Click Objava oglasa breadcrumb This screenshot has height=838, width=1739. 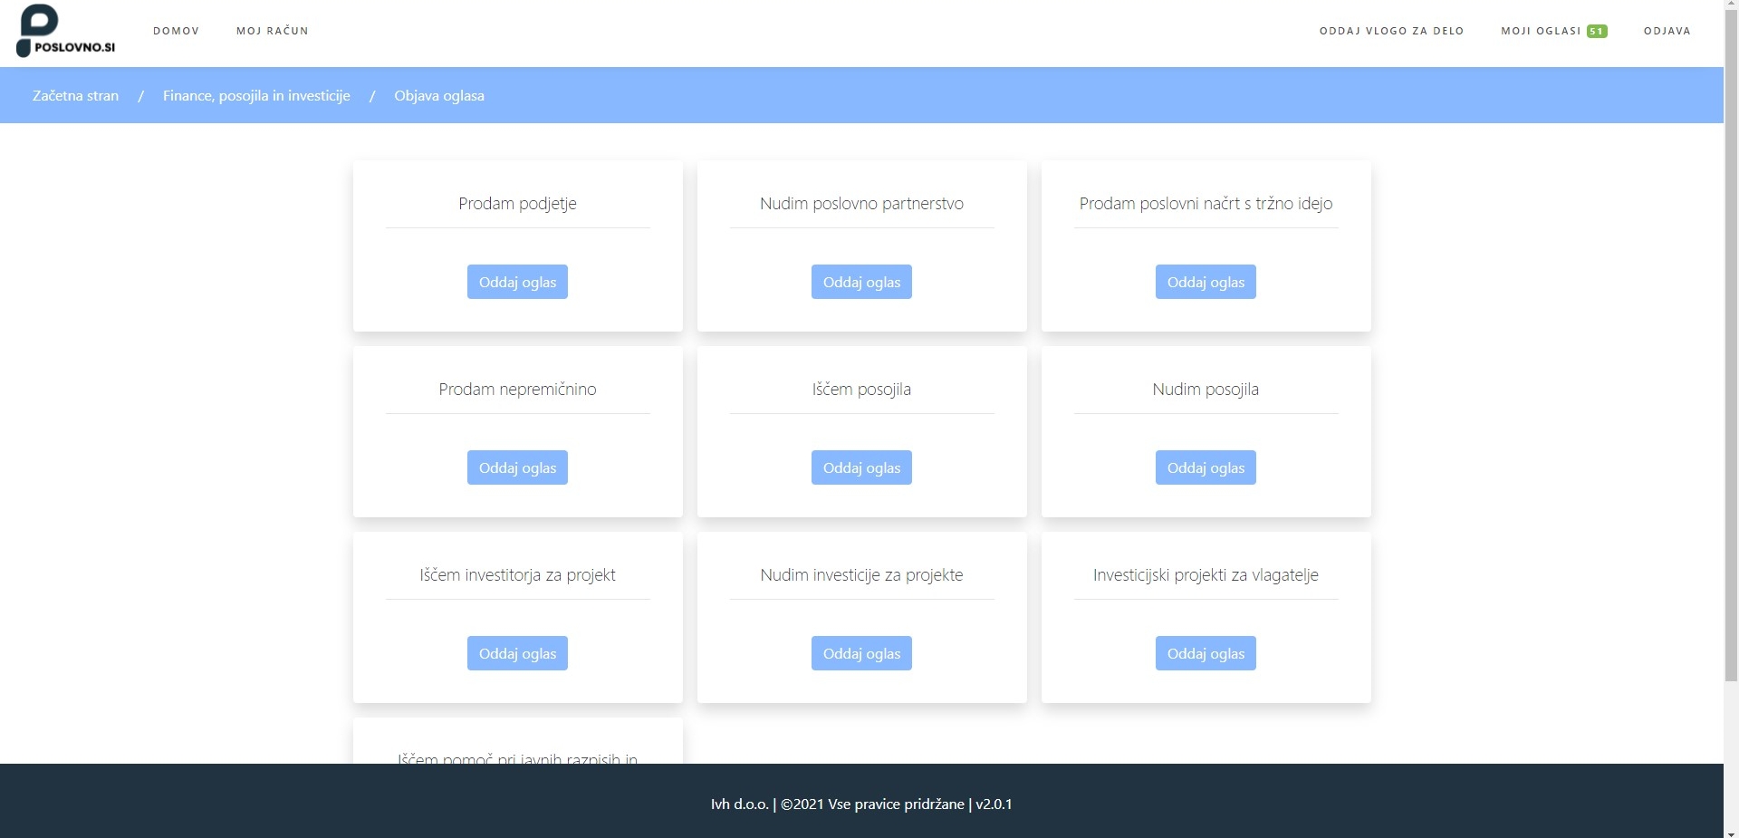pyautogui.click(x=439, y=96)
